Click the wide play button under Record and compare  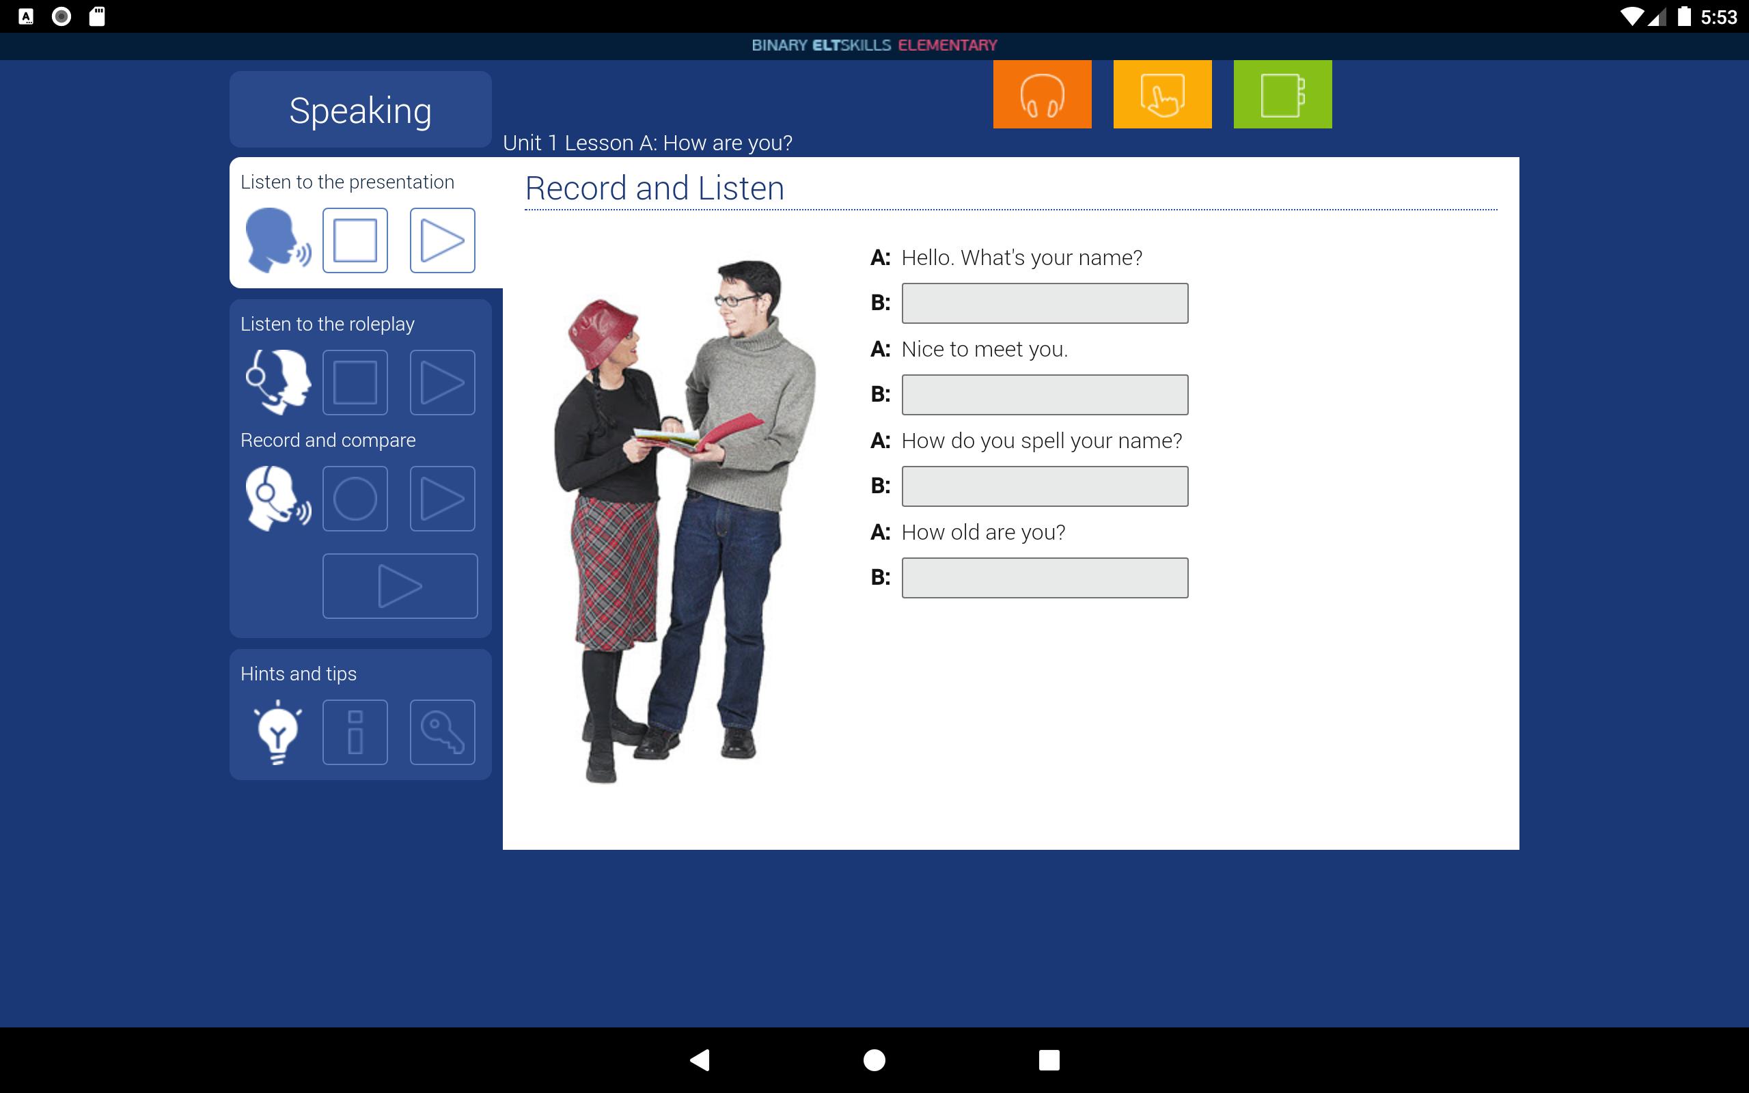(400, 586)
